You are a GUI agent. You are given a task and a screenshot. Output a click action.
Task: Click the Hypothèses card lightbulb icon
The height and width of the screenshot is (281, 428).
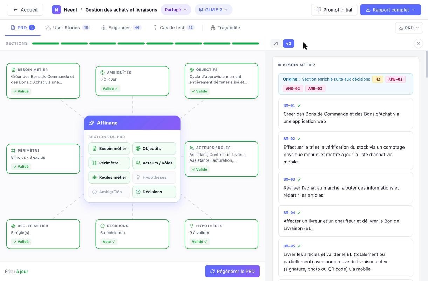[x=192, y=226]
